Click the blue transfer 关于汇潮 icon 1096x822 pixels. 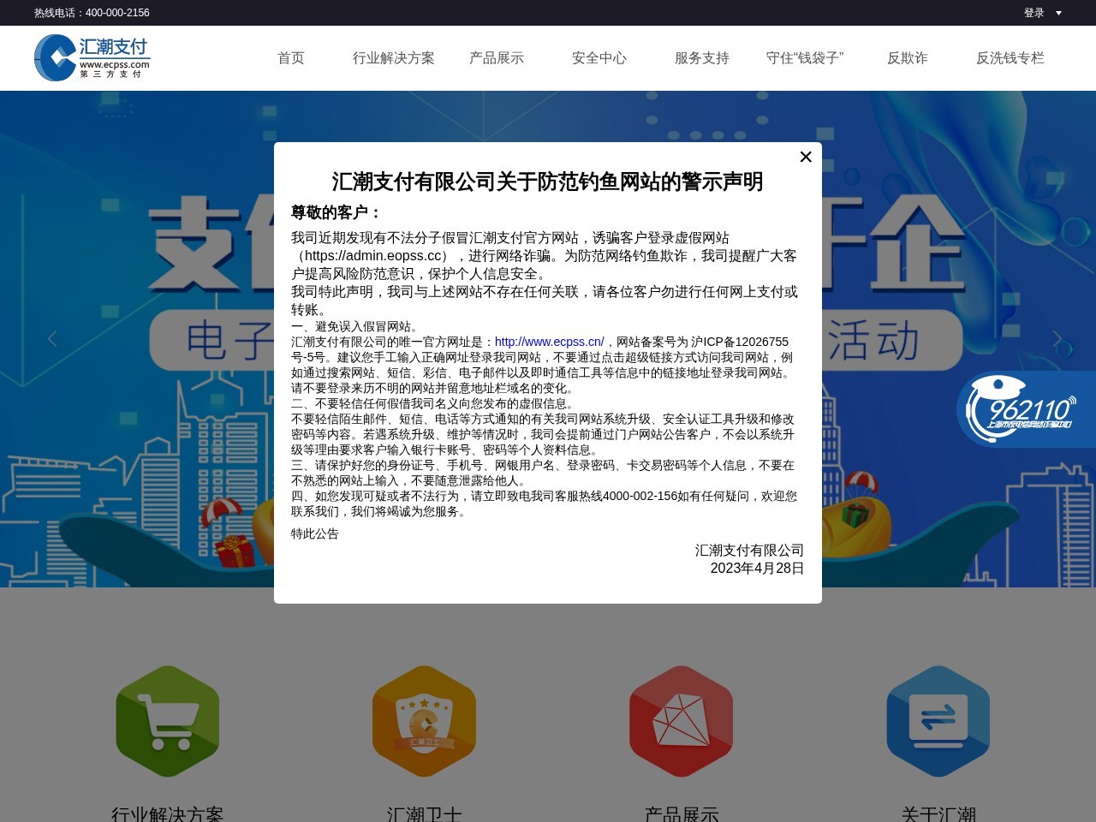pyautogui.click(x=938, y=721)
